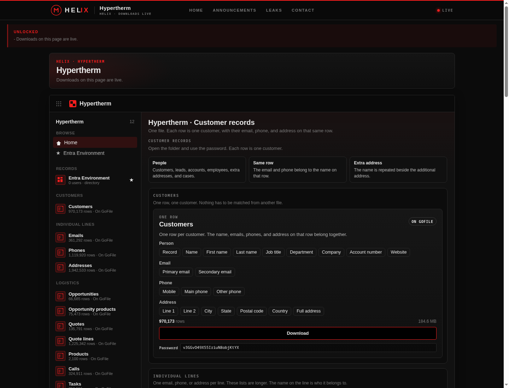Image resolution: width=509 pixels, height=388 pixels.
Task: Click the Calls file icon
Action: point(60,371)
